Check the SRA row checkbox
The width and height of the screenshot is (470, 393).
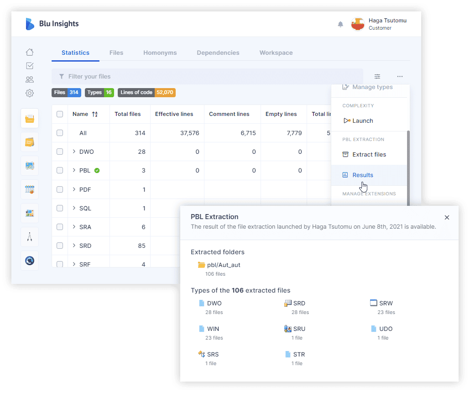pos(60,227)
